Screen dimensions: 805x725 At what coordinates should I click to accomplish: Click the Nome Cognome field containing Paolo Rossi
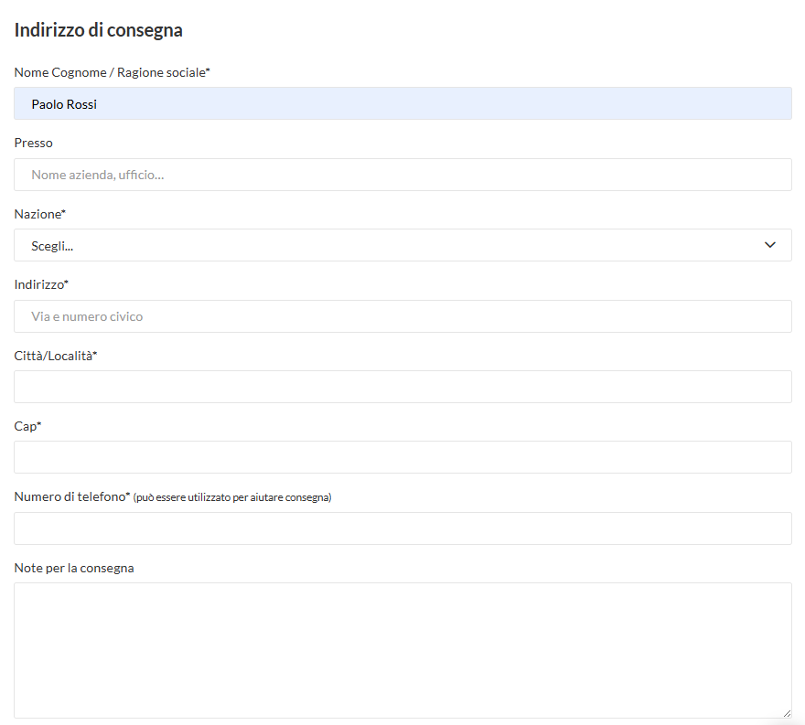click(x=402, y=104)
